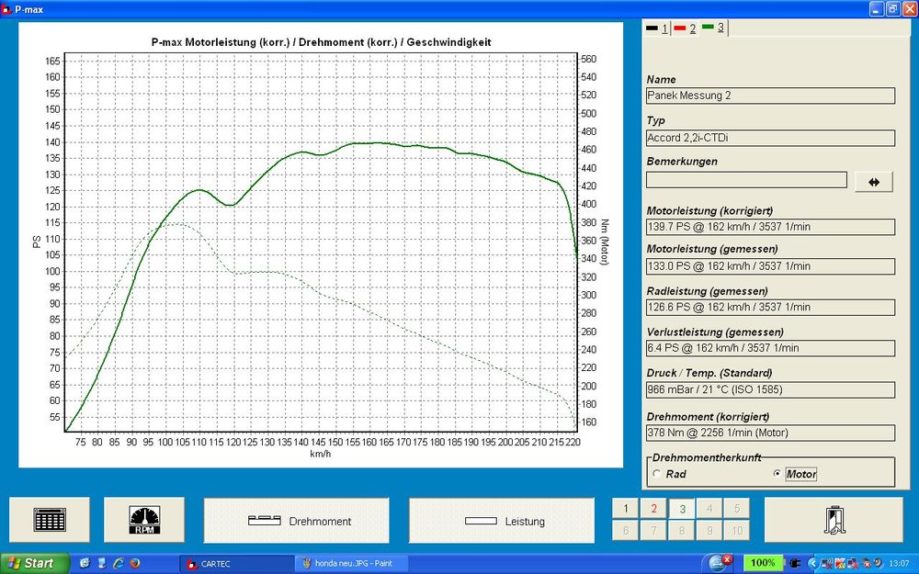Toggle the Drehmoment curve display
This screenshot has height=574, width=919.
tap(297, 521)
